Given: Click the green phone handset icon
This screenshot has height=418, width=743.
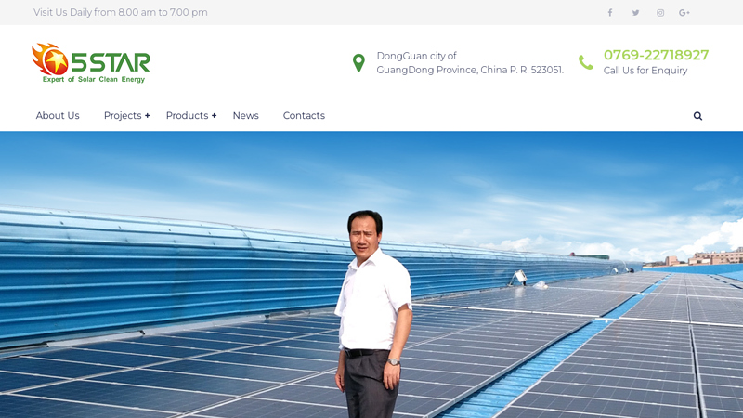Looking at the screenshot, I should coord(586,62).
